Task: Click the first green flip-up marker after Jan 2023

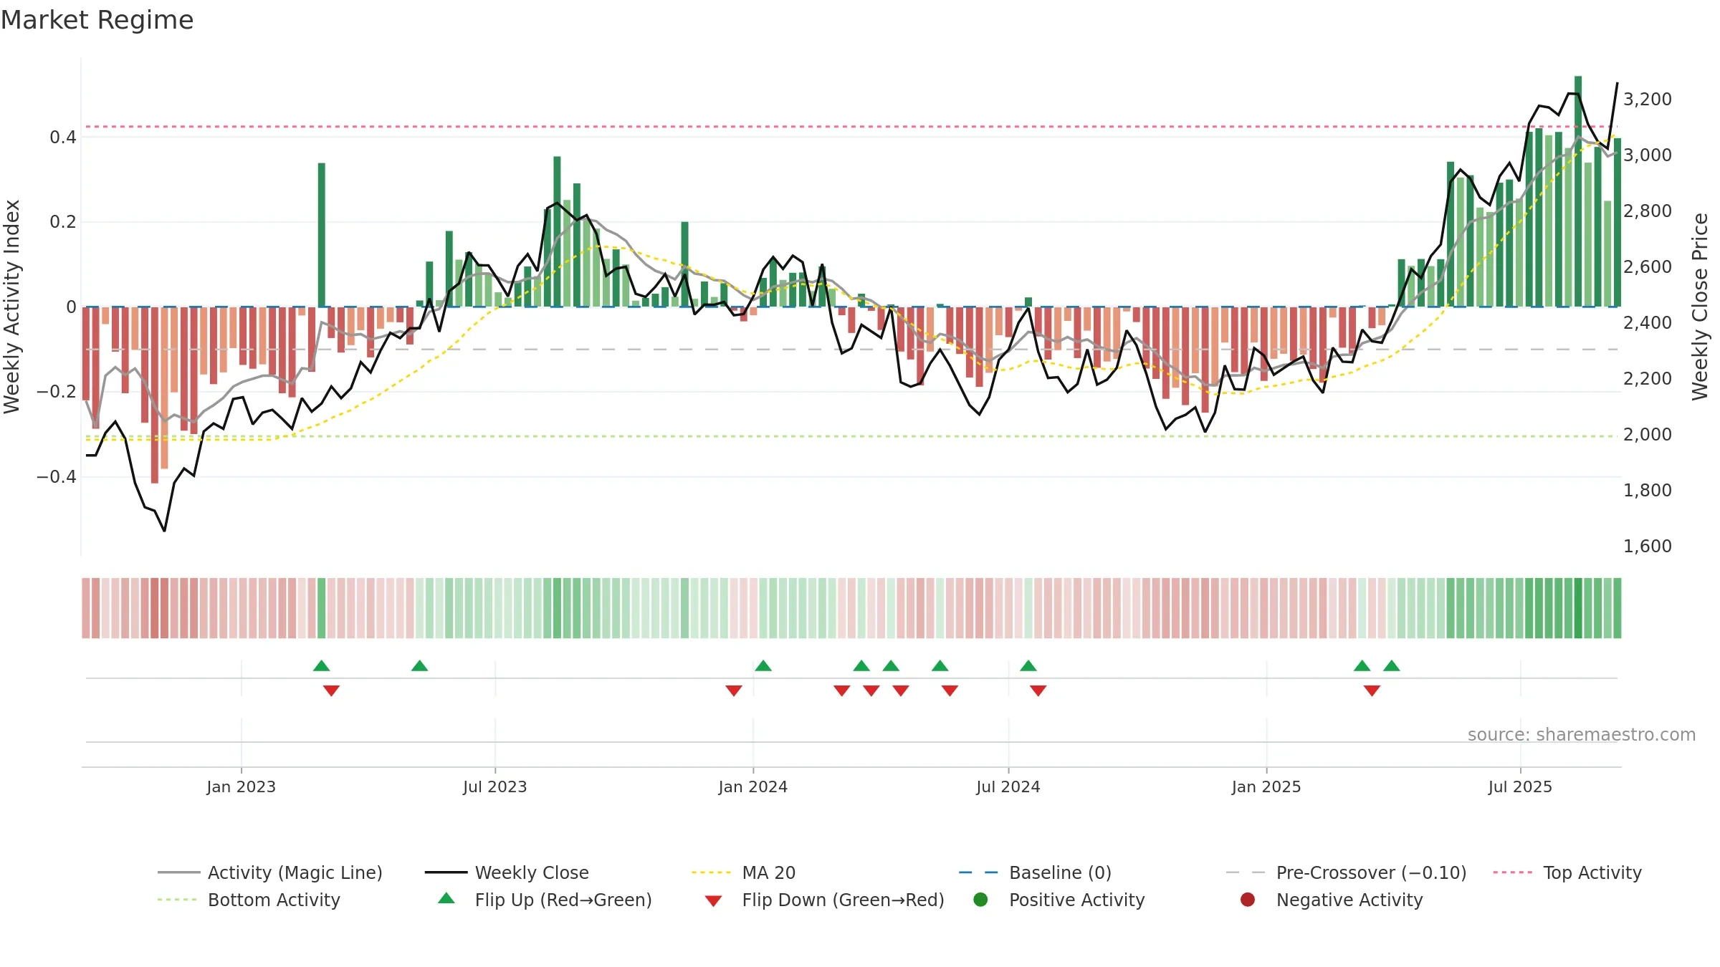Action: [x=321, y=665]
